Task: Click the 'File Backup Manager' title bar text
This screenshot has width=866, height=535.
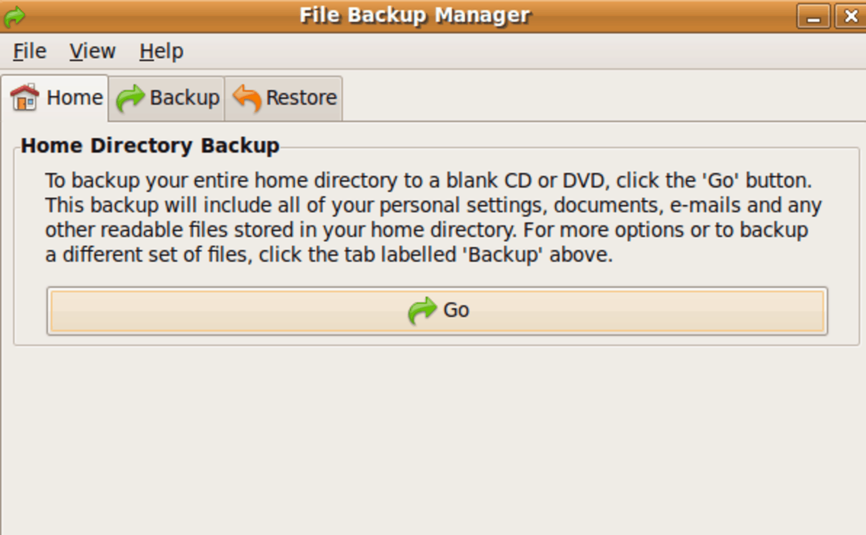Action: tap(415, 16)
